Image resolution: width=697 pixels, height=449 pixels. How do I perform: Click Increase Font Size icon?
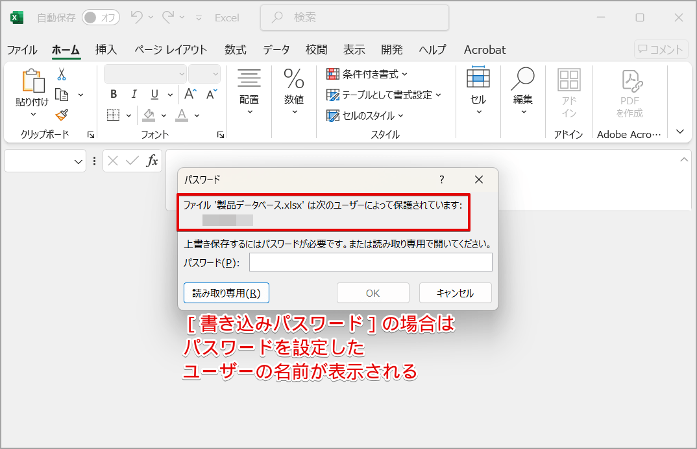click(190, 94)
